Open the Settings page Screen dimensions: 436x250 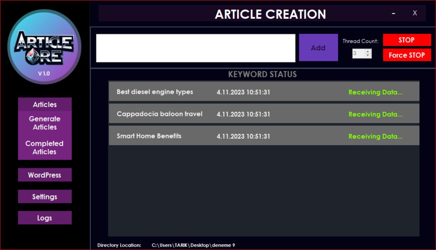point(45,197)
